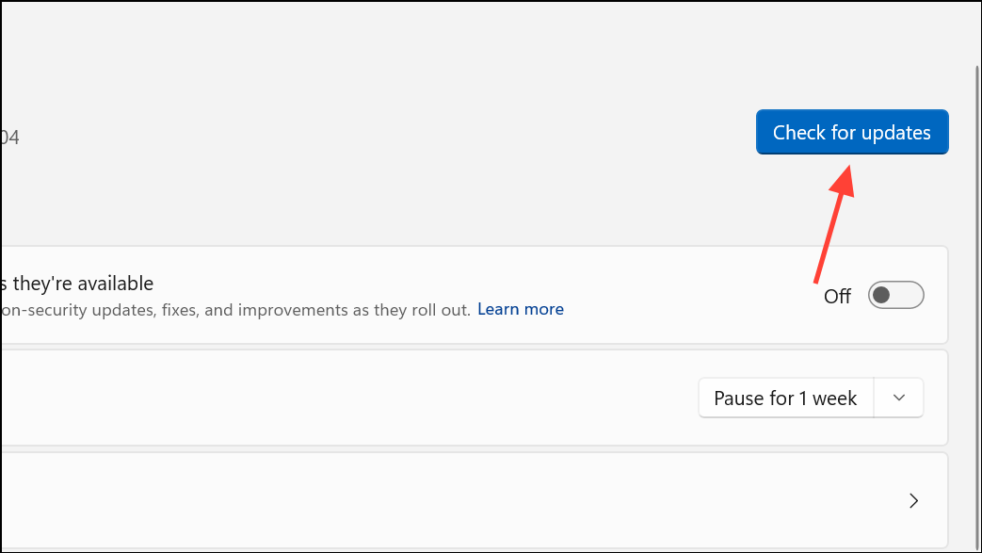Expand the pause duration dropdown chevron
The image size is (982, 553).
(899, 398)
